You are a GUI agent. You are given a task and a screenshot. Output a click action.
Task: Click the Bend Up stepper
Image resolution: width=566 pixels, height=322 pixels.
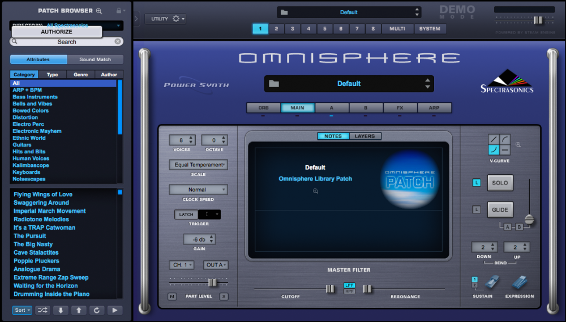point(525,247)
